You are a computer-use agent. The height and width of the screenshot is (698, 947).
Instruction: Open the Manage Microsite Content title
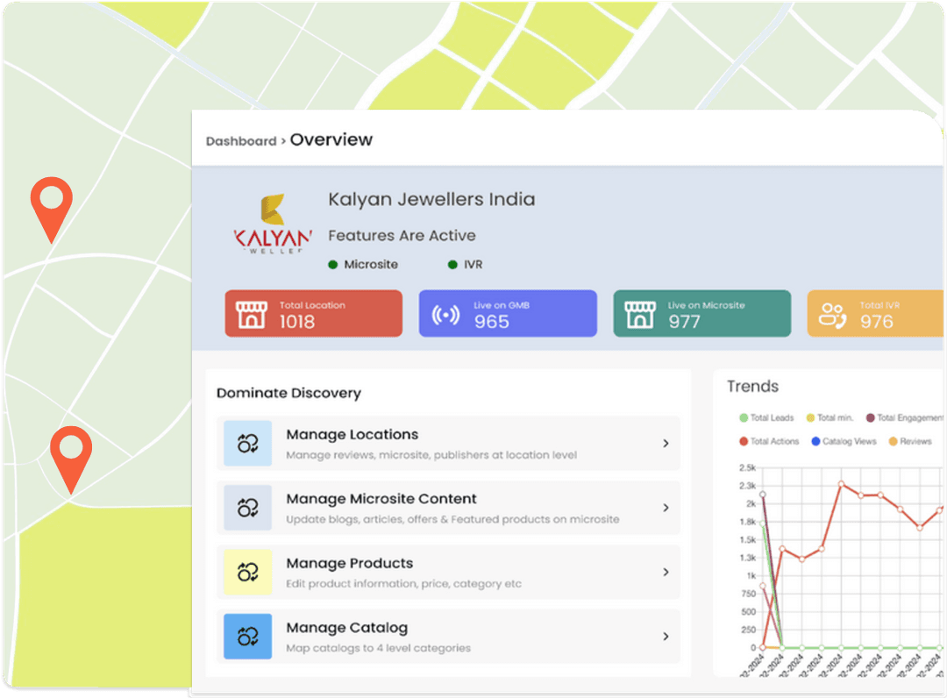pyautogui.click(x=381, y=499)
